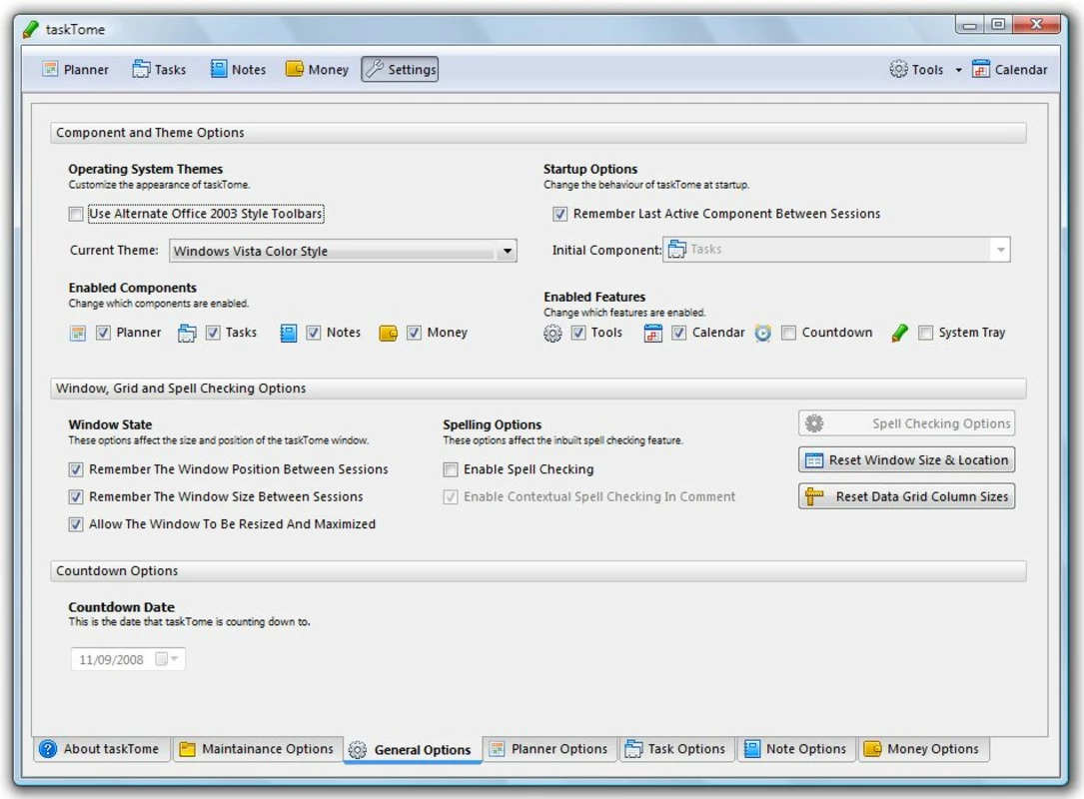Click Countdown clock icon under Enabled Features
This screenshot has width=1084, height=799.
[762, 334]
